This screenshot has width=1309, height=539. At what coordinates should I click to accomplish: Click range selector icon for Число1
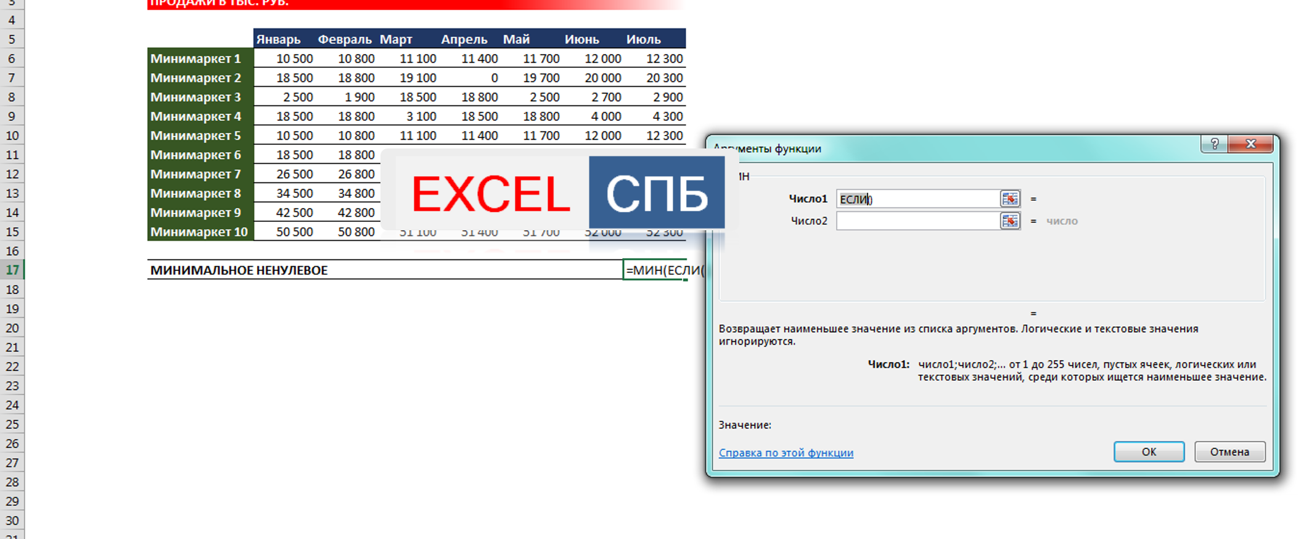tap(1009, 199)
